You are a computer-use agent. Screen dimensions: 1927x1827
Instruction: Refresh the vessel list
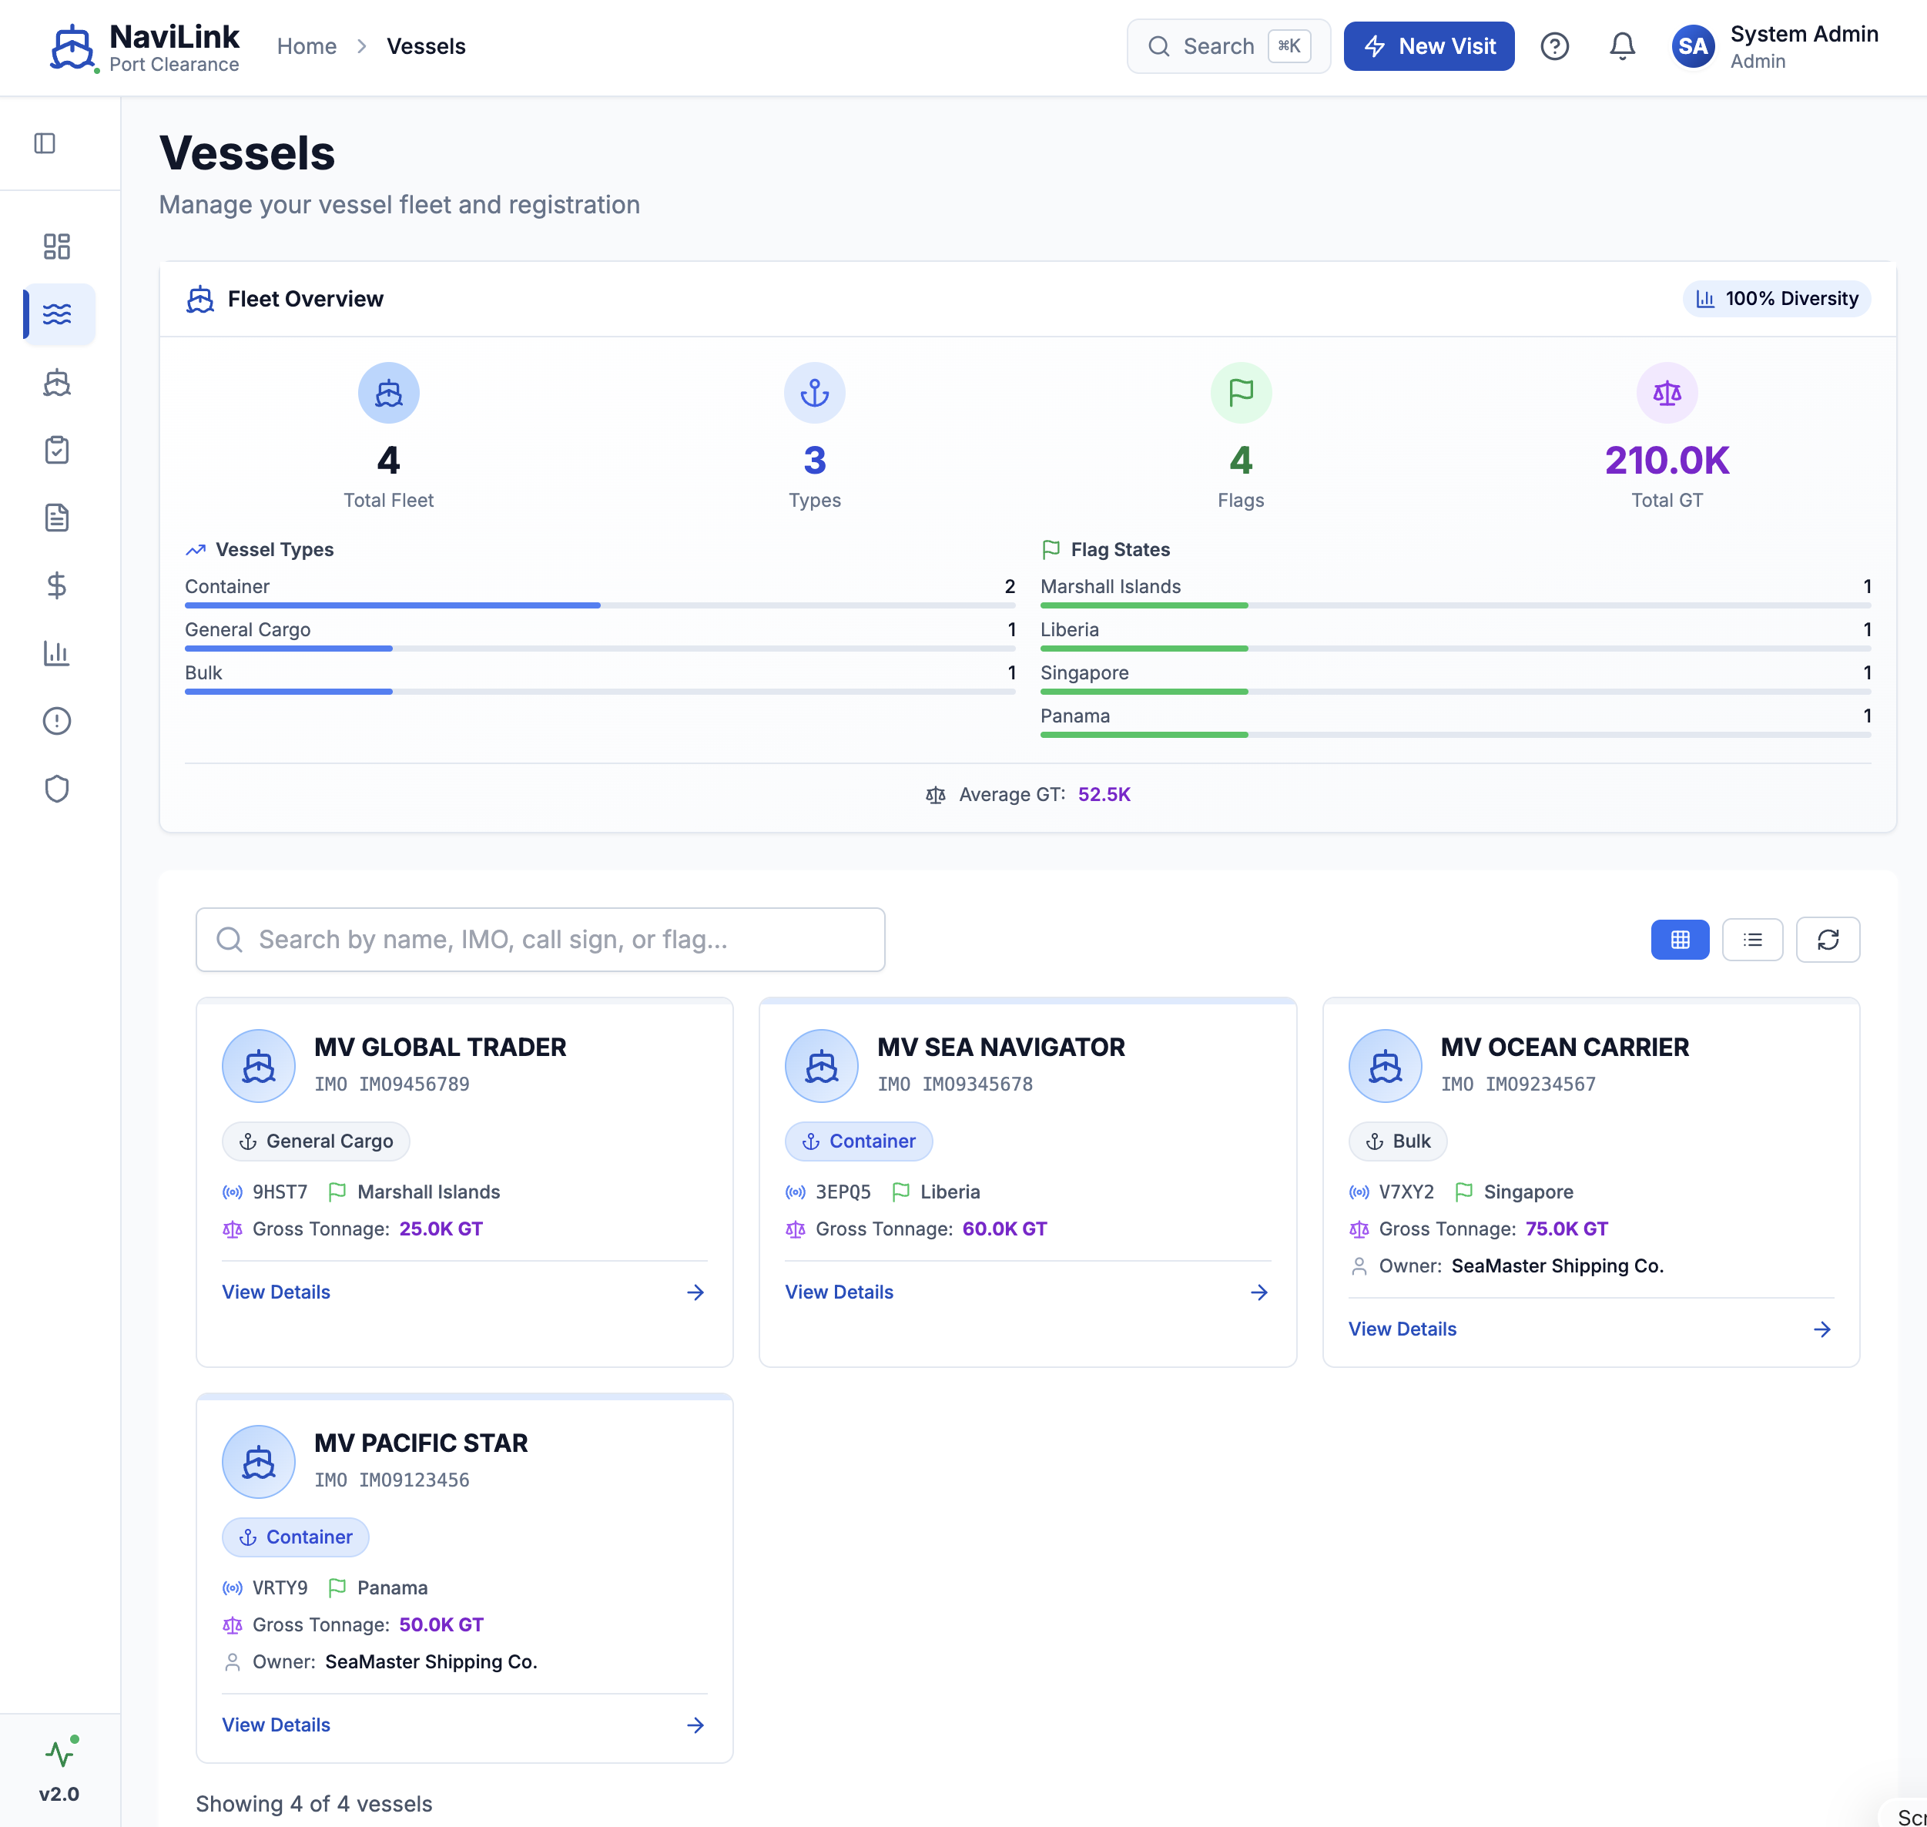pos(1828,939)
